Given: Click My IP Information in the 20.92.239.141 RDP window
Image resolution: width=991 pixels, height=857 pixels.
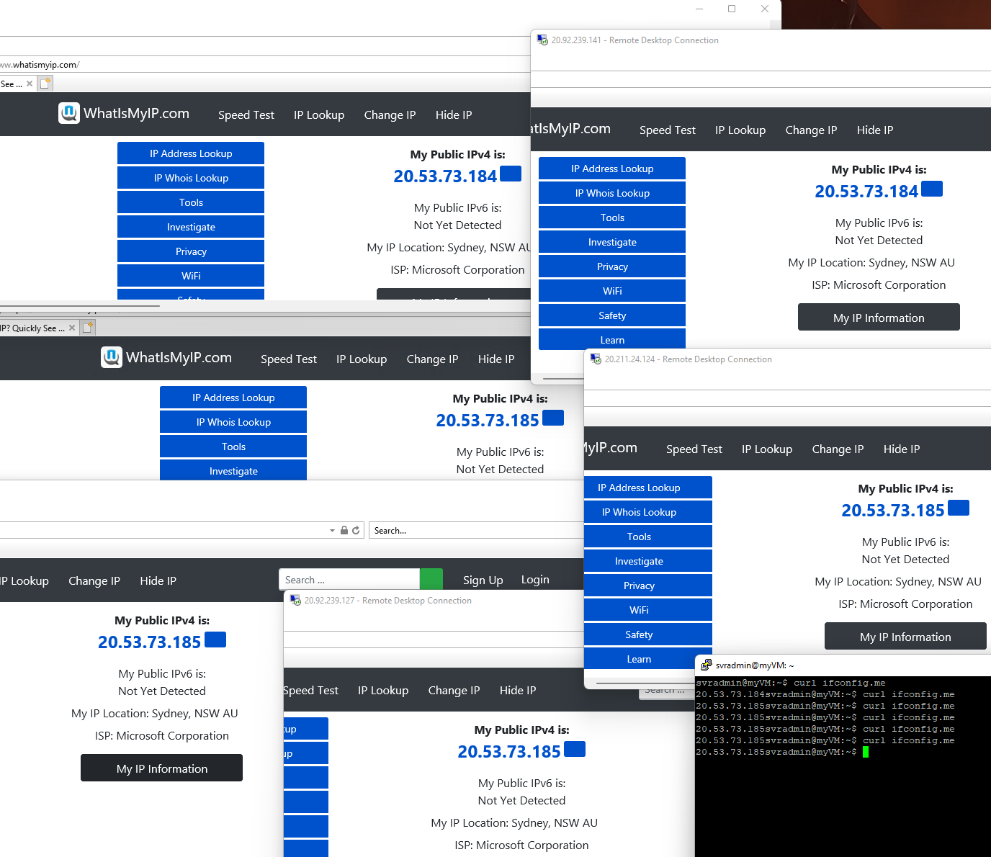Looking at the screenshot, I should point(879,317).
